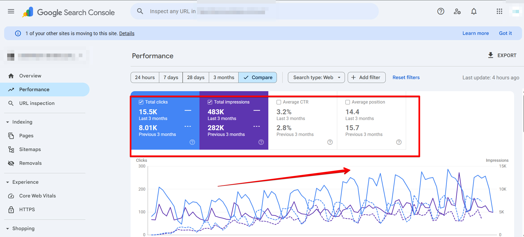Open the notifications bell

[x=474, y=11]
